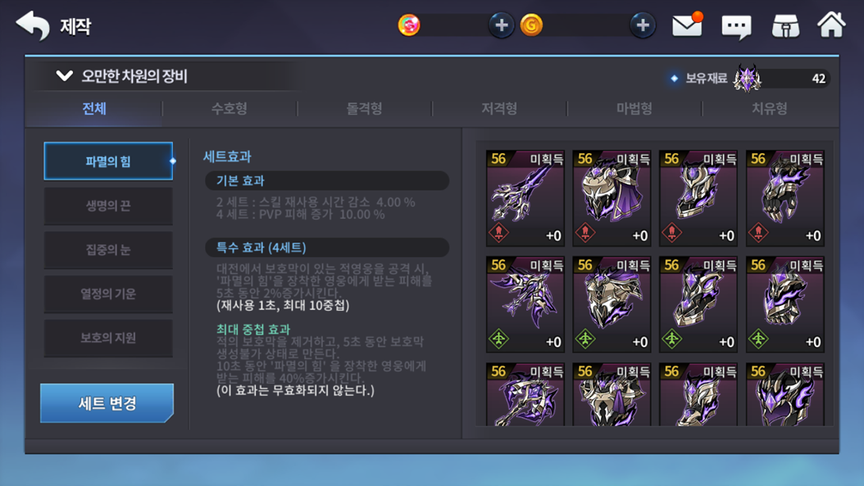Add gold with plus beside G coin
This screenshot has width=864, height=486.
tap(643, 25)
